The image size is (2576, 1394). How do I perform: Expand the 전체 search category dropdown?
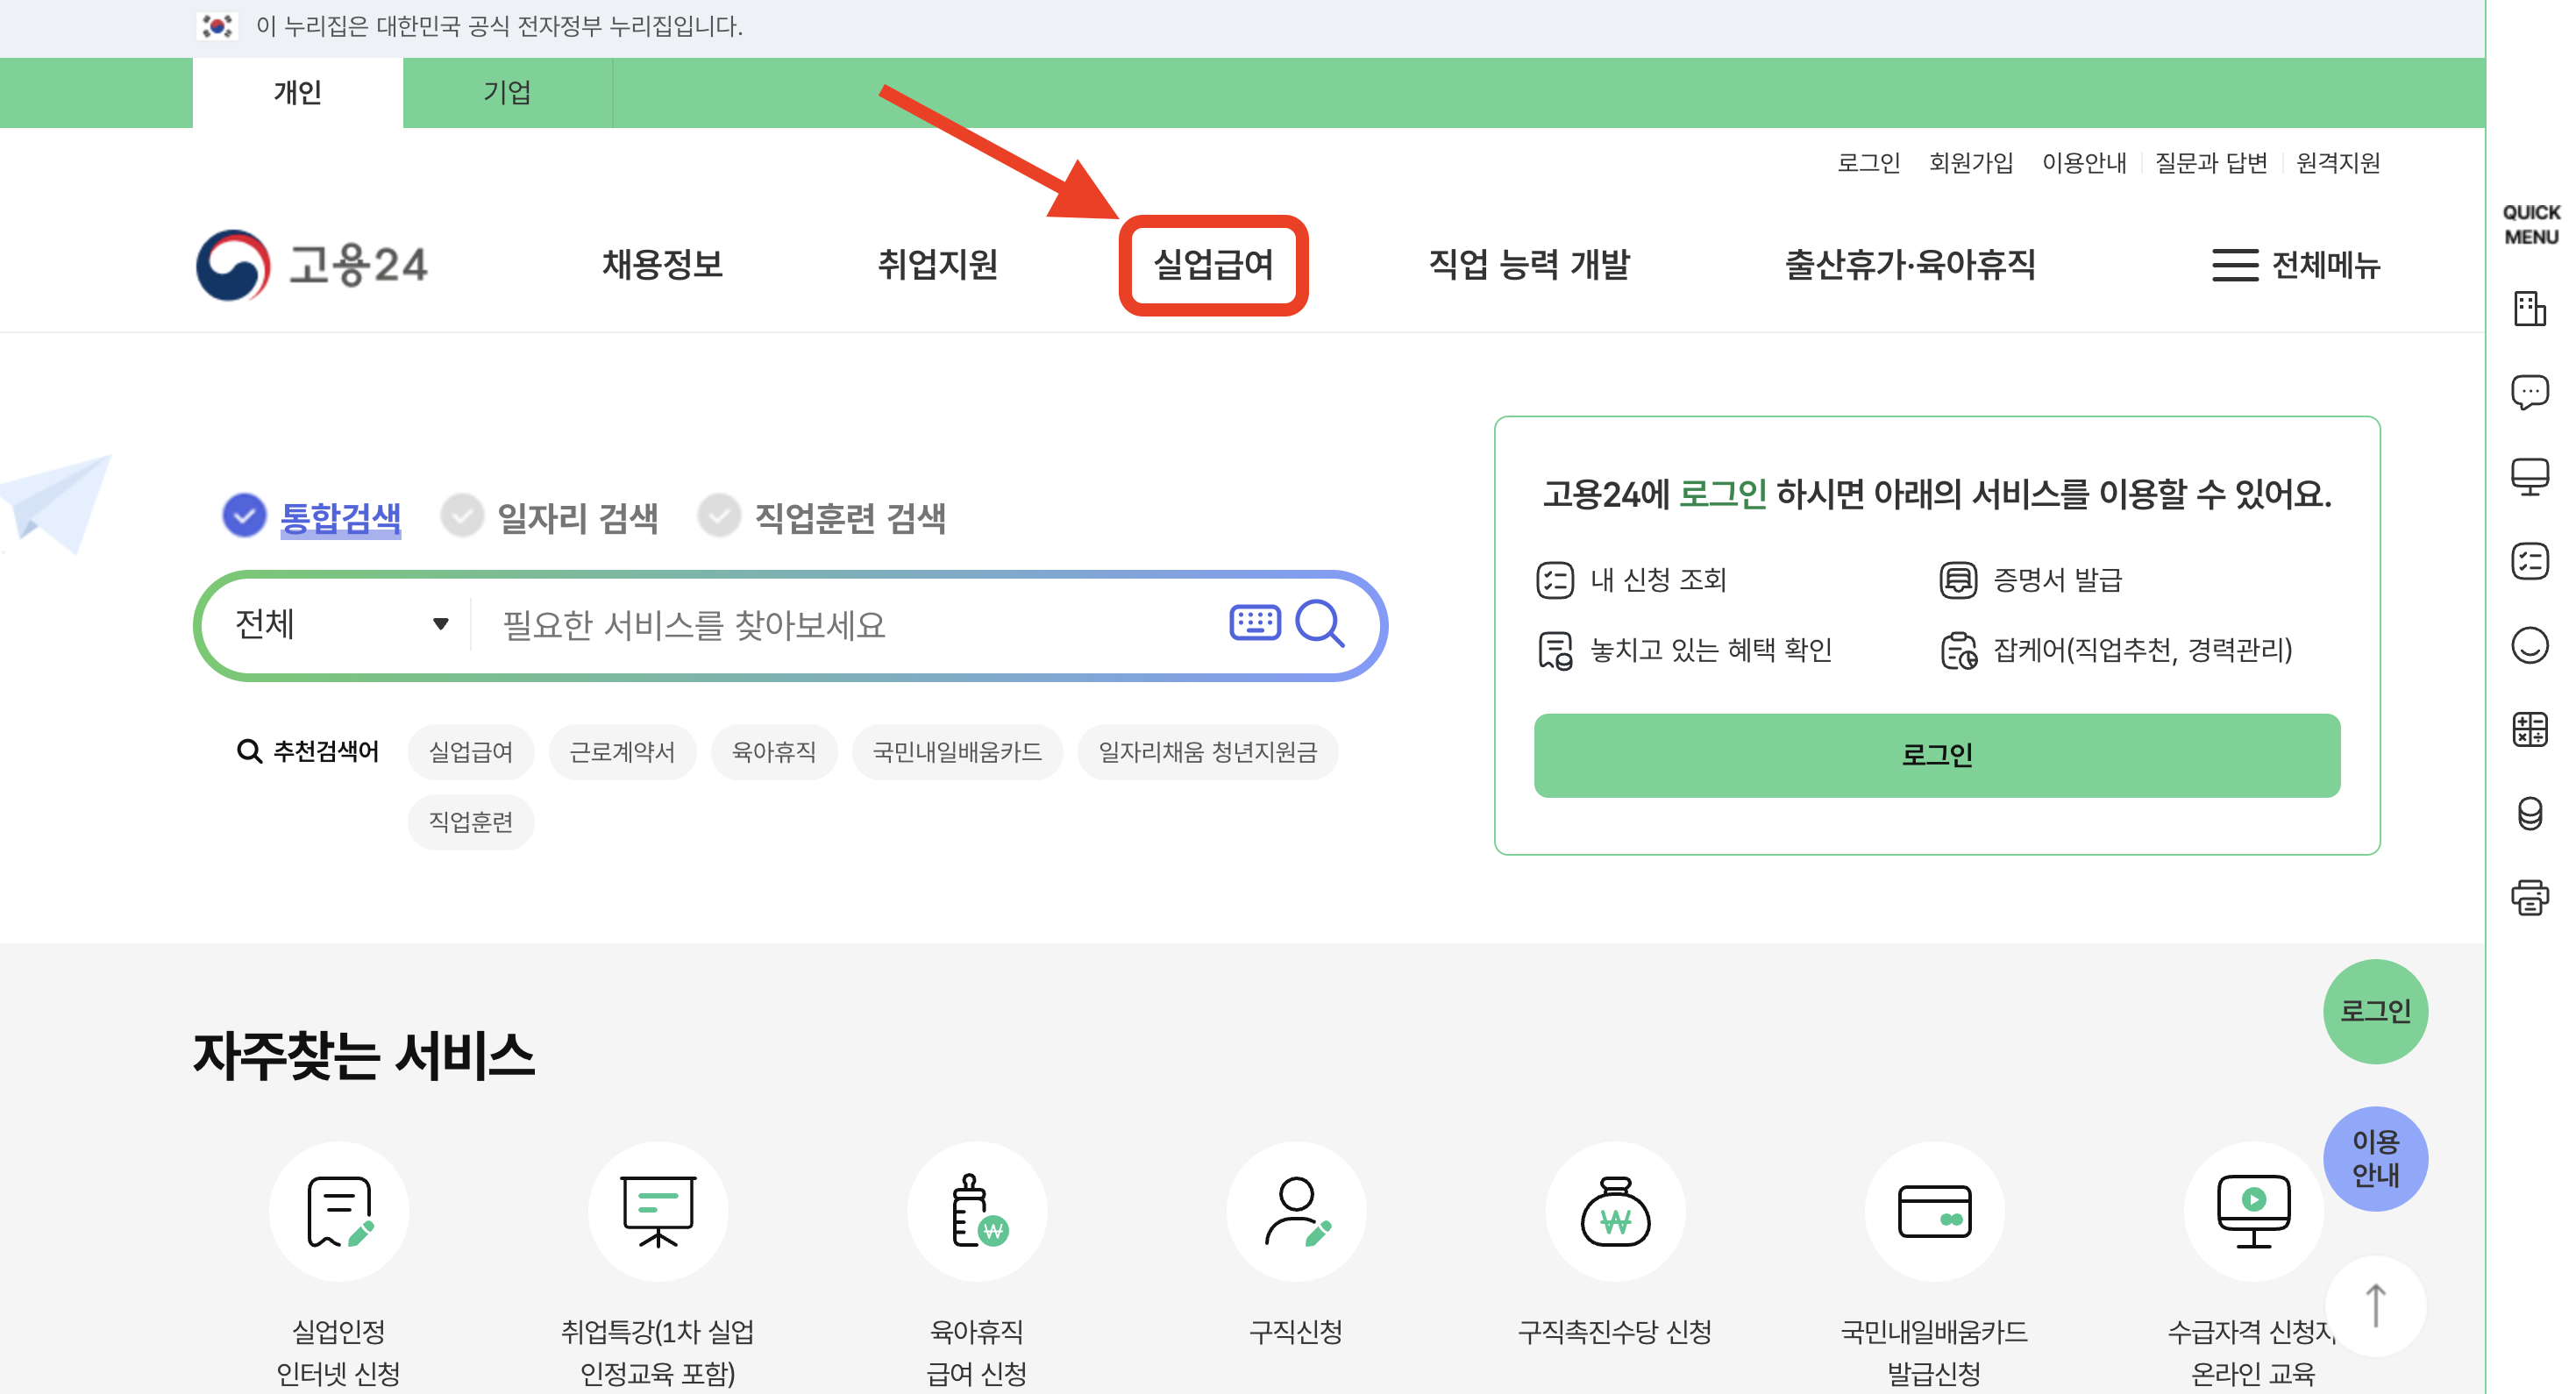coord(340,624)
